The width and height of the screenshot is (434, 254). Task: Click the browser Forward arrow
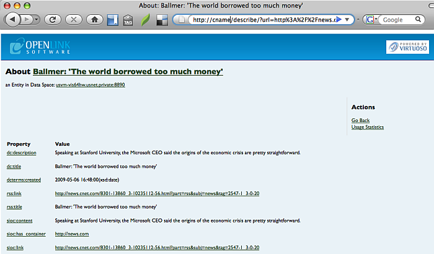(27, 19)
